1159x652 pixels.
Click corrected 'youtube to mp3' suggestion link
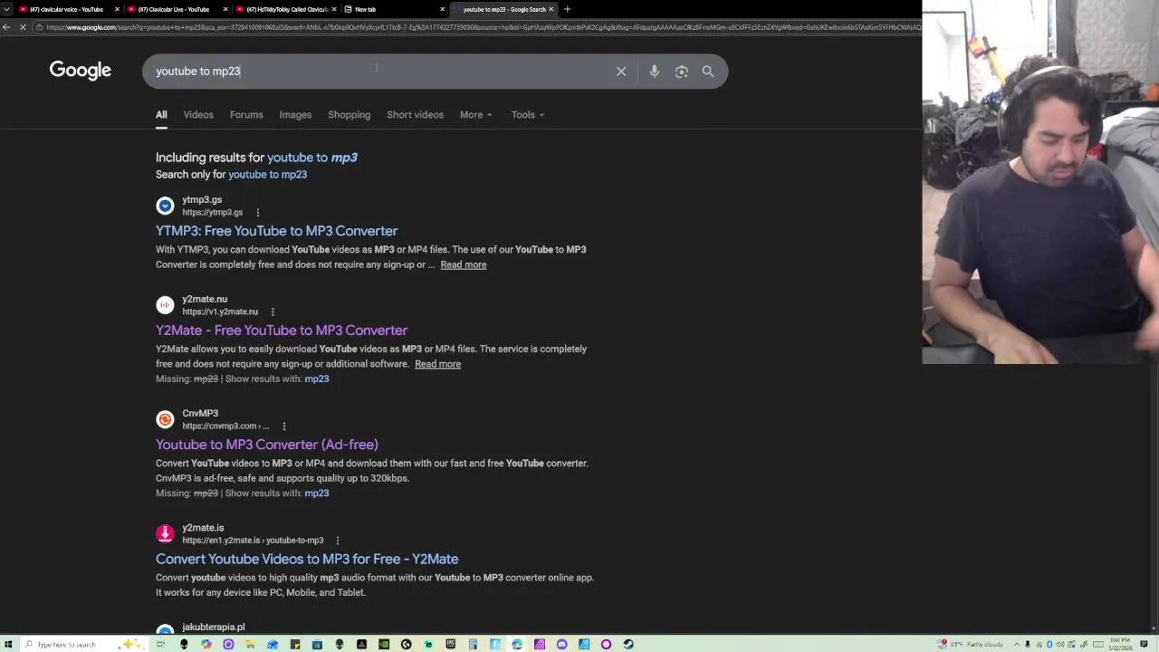click(x=312, y=158)
